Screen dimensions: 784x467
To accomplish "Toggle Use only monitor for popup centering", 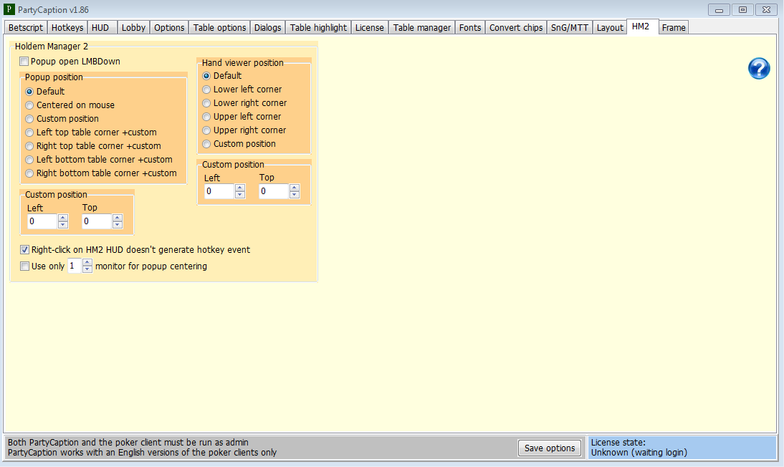I will (24, 266).
